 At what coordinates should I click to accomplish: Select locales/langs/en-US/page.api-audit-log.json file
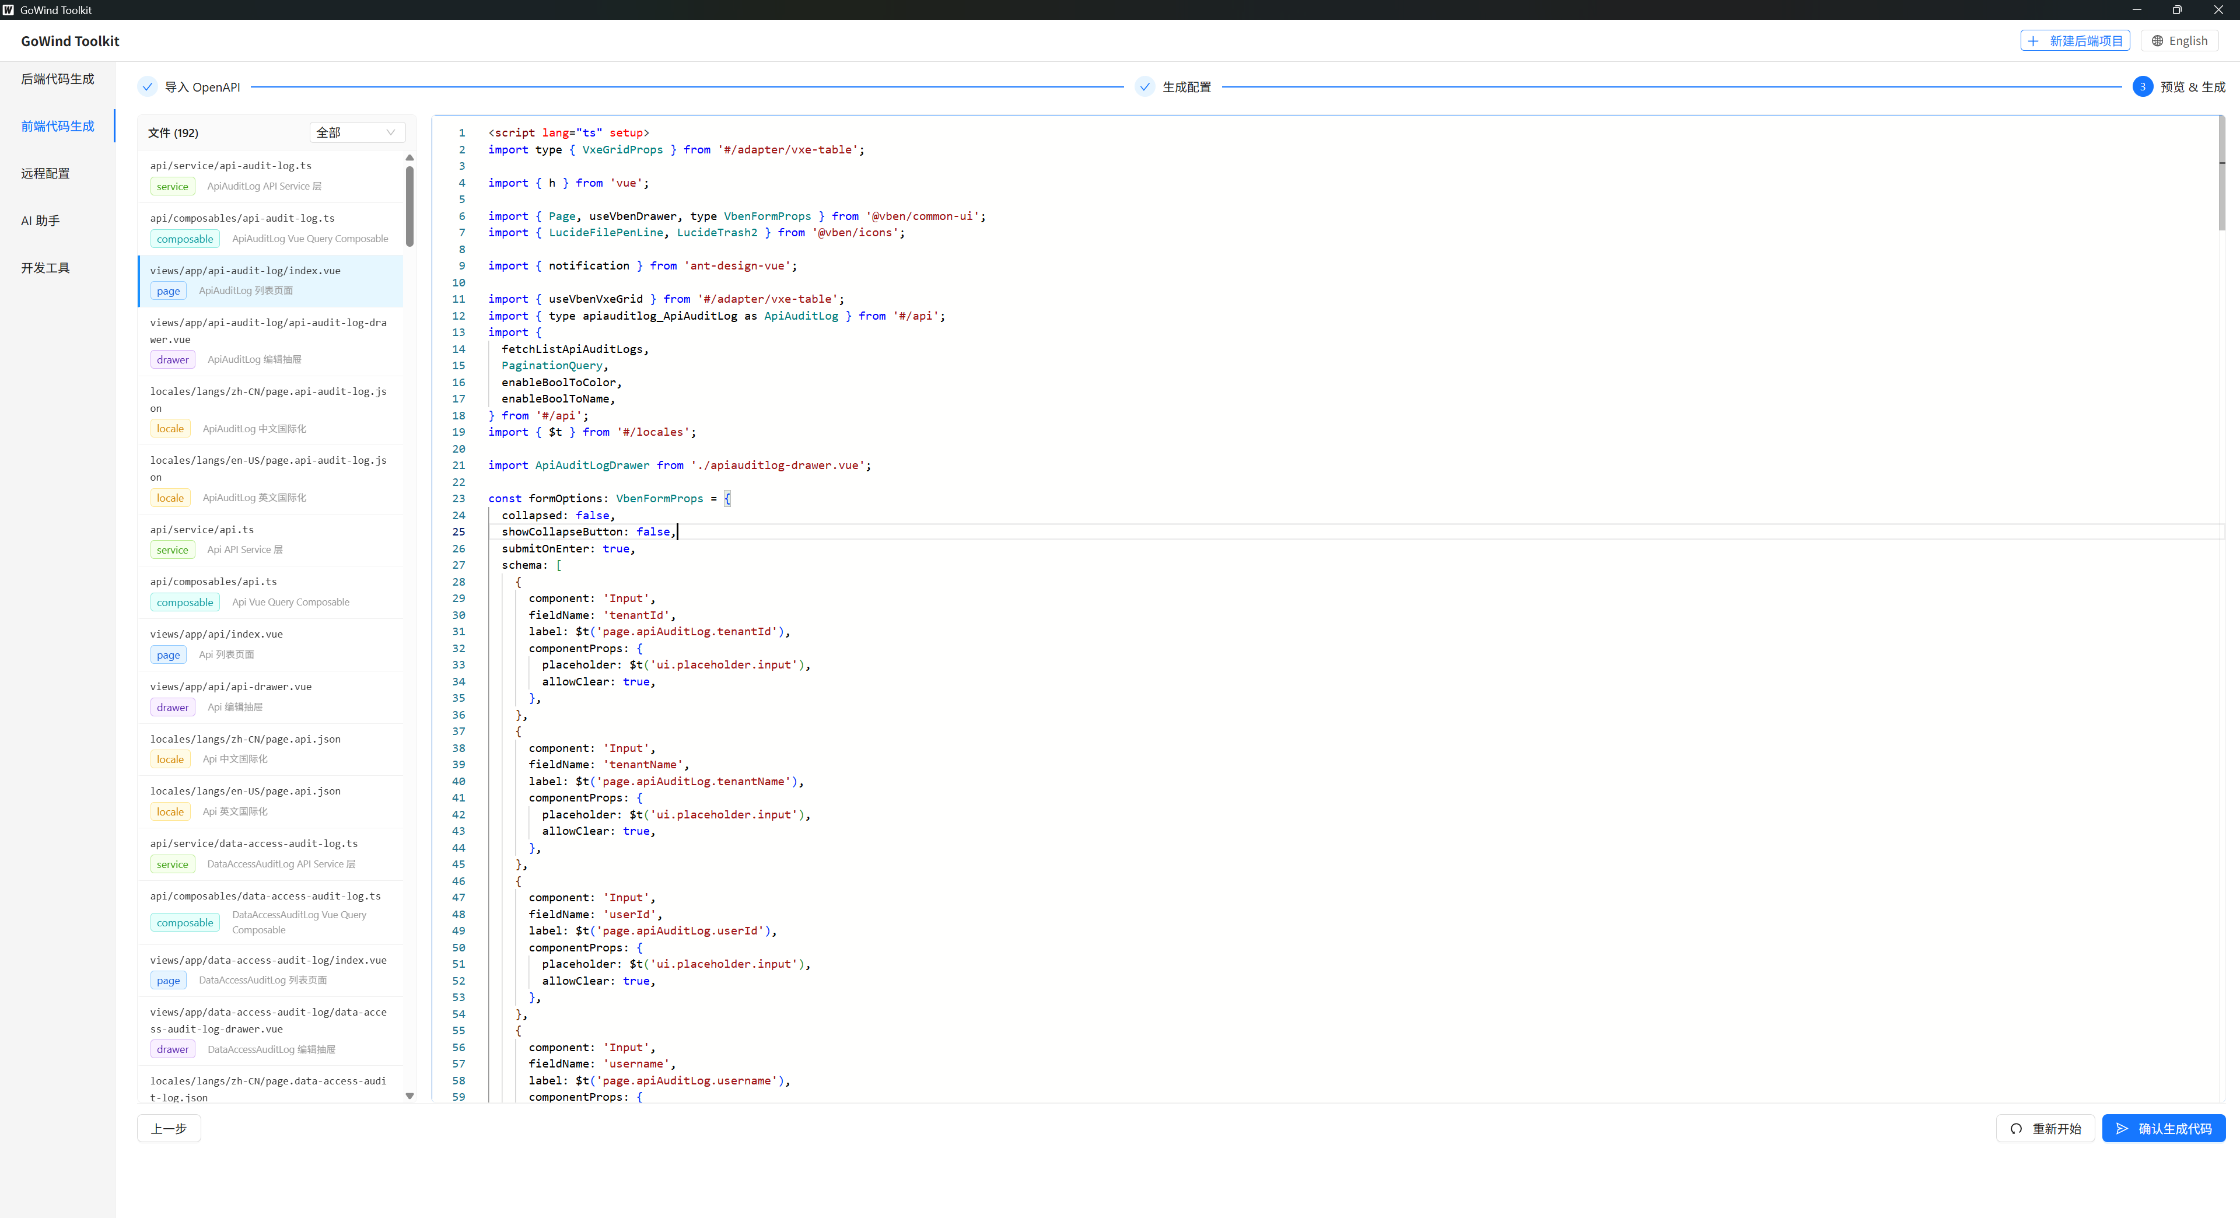pos(271,479)
